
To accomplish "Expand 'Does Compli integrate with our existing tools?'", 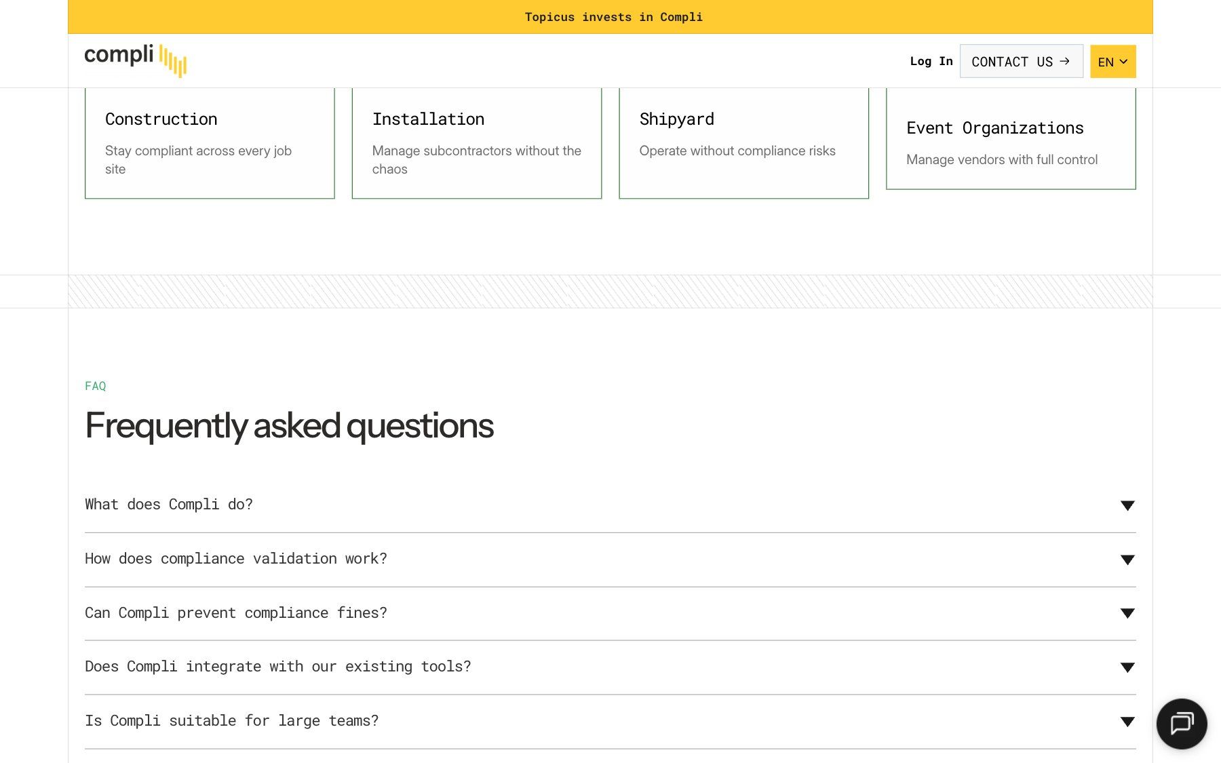I will (610, 667).
